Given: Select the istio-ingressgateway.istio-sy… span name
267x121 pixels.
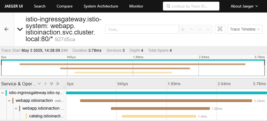Looking at the screenshot, I should [x=36, y=93].
